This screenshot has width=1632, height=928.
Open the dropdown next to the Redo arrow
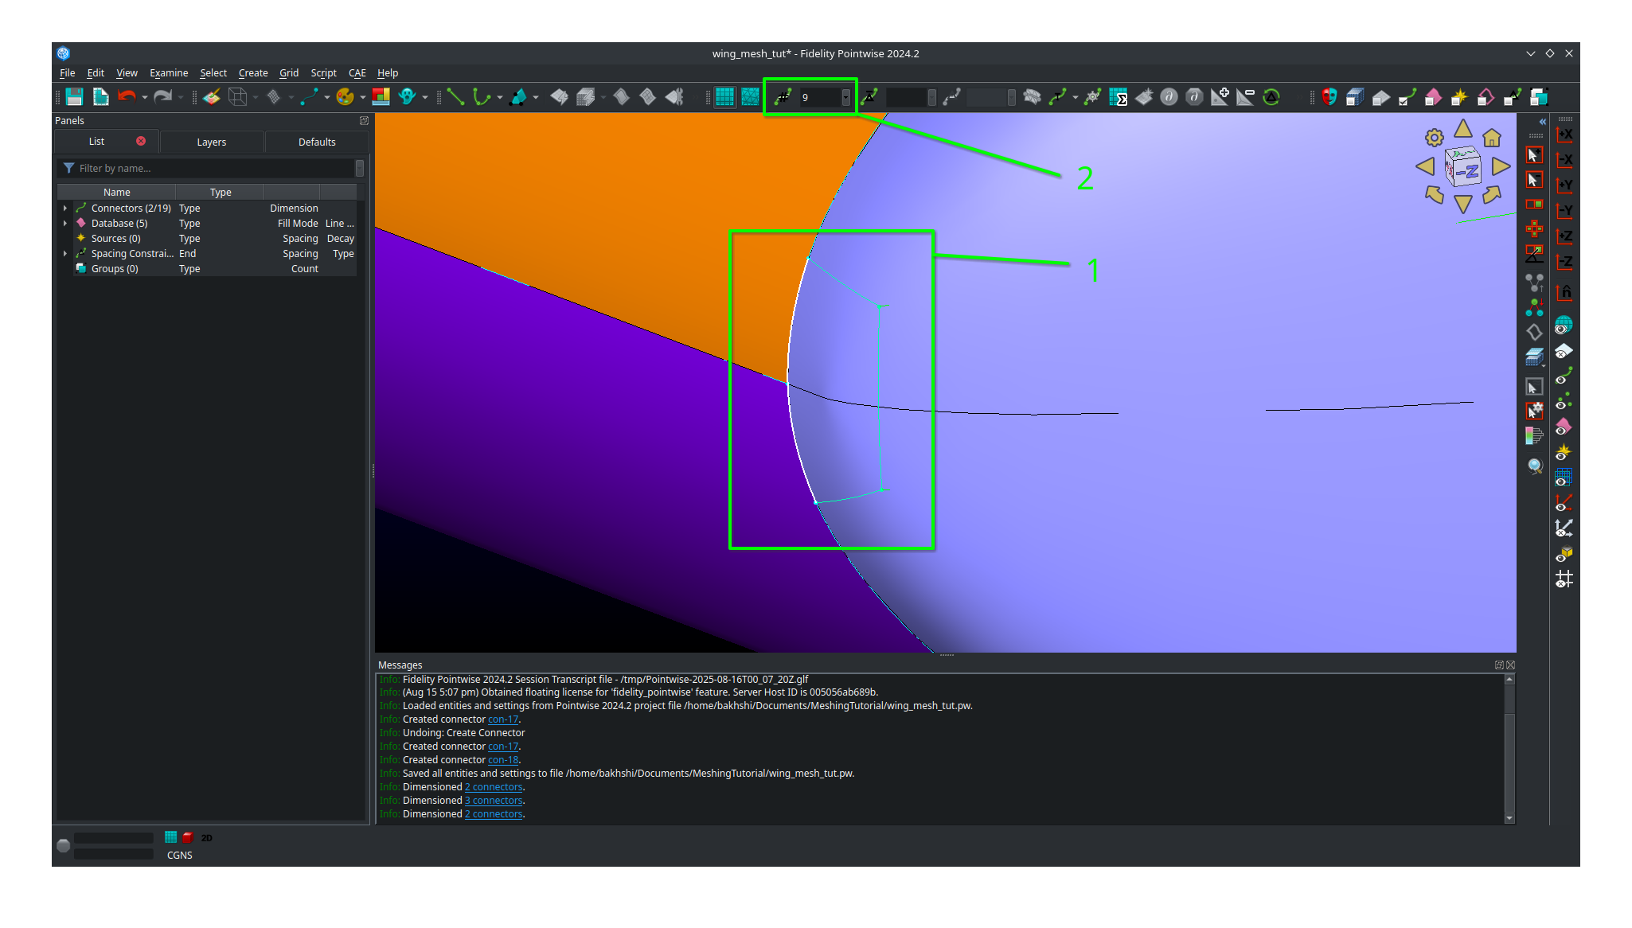tap(181, 99)
